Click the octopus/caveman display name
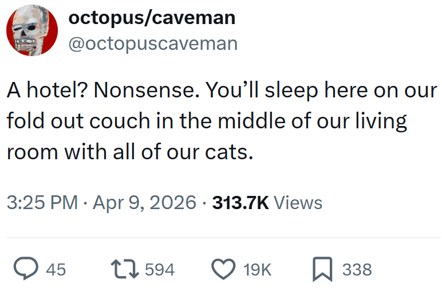The width and height of the screenshot is (442, 291). [x=152, y=18]
